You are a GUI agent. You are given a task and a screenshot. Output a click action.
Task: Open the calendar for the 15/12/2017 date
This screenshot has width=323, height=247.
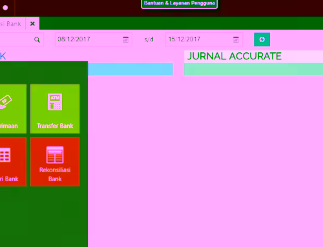[x=236, y=39]
